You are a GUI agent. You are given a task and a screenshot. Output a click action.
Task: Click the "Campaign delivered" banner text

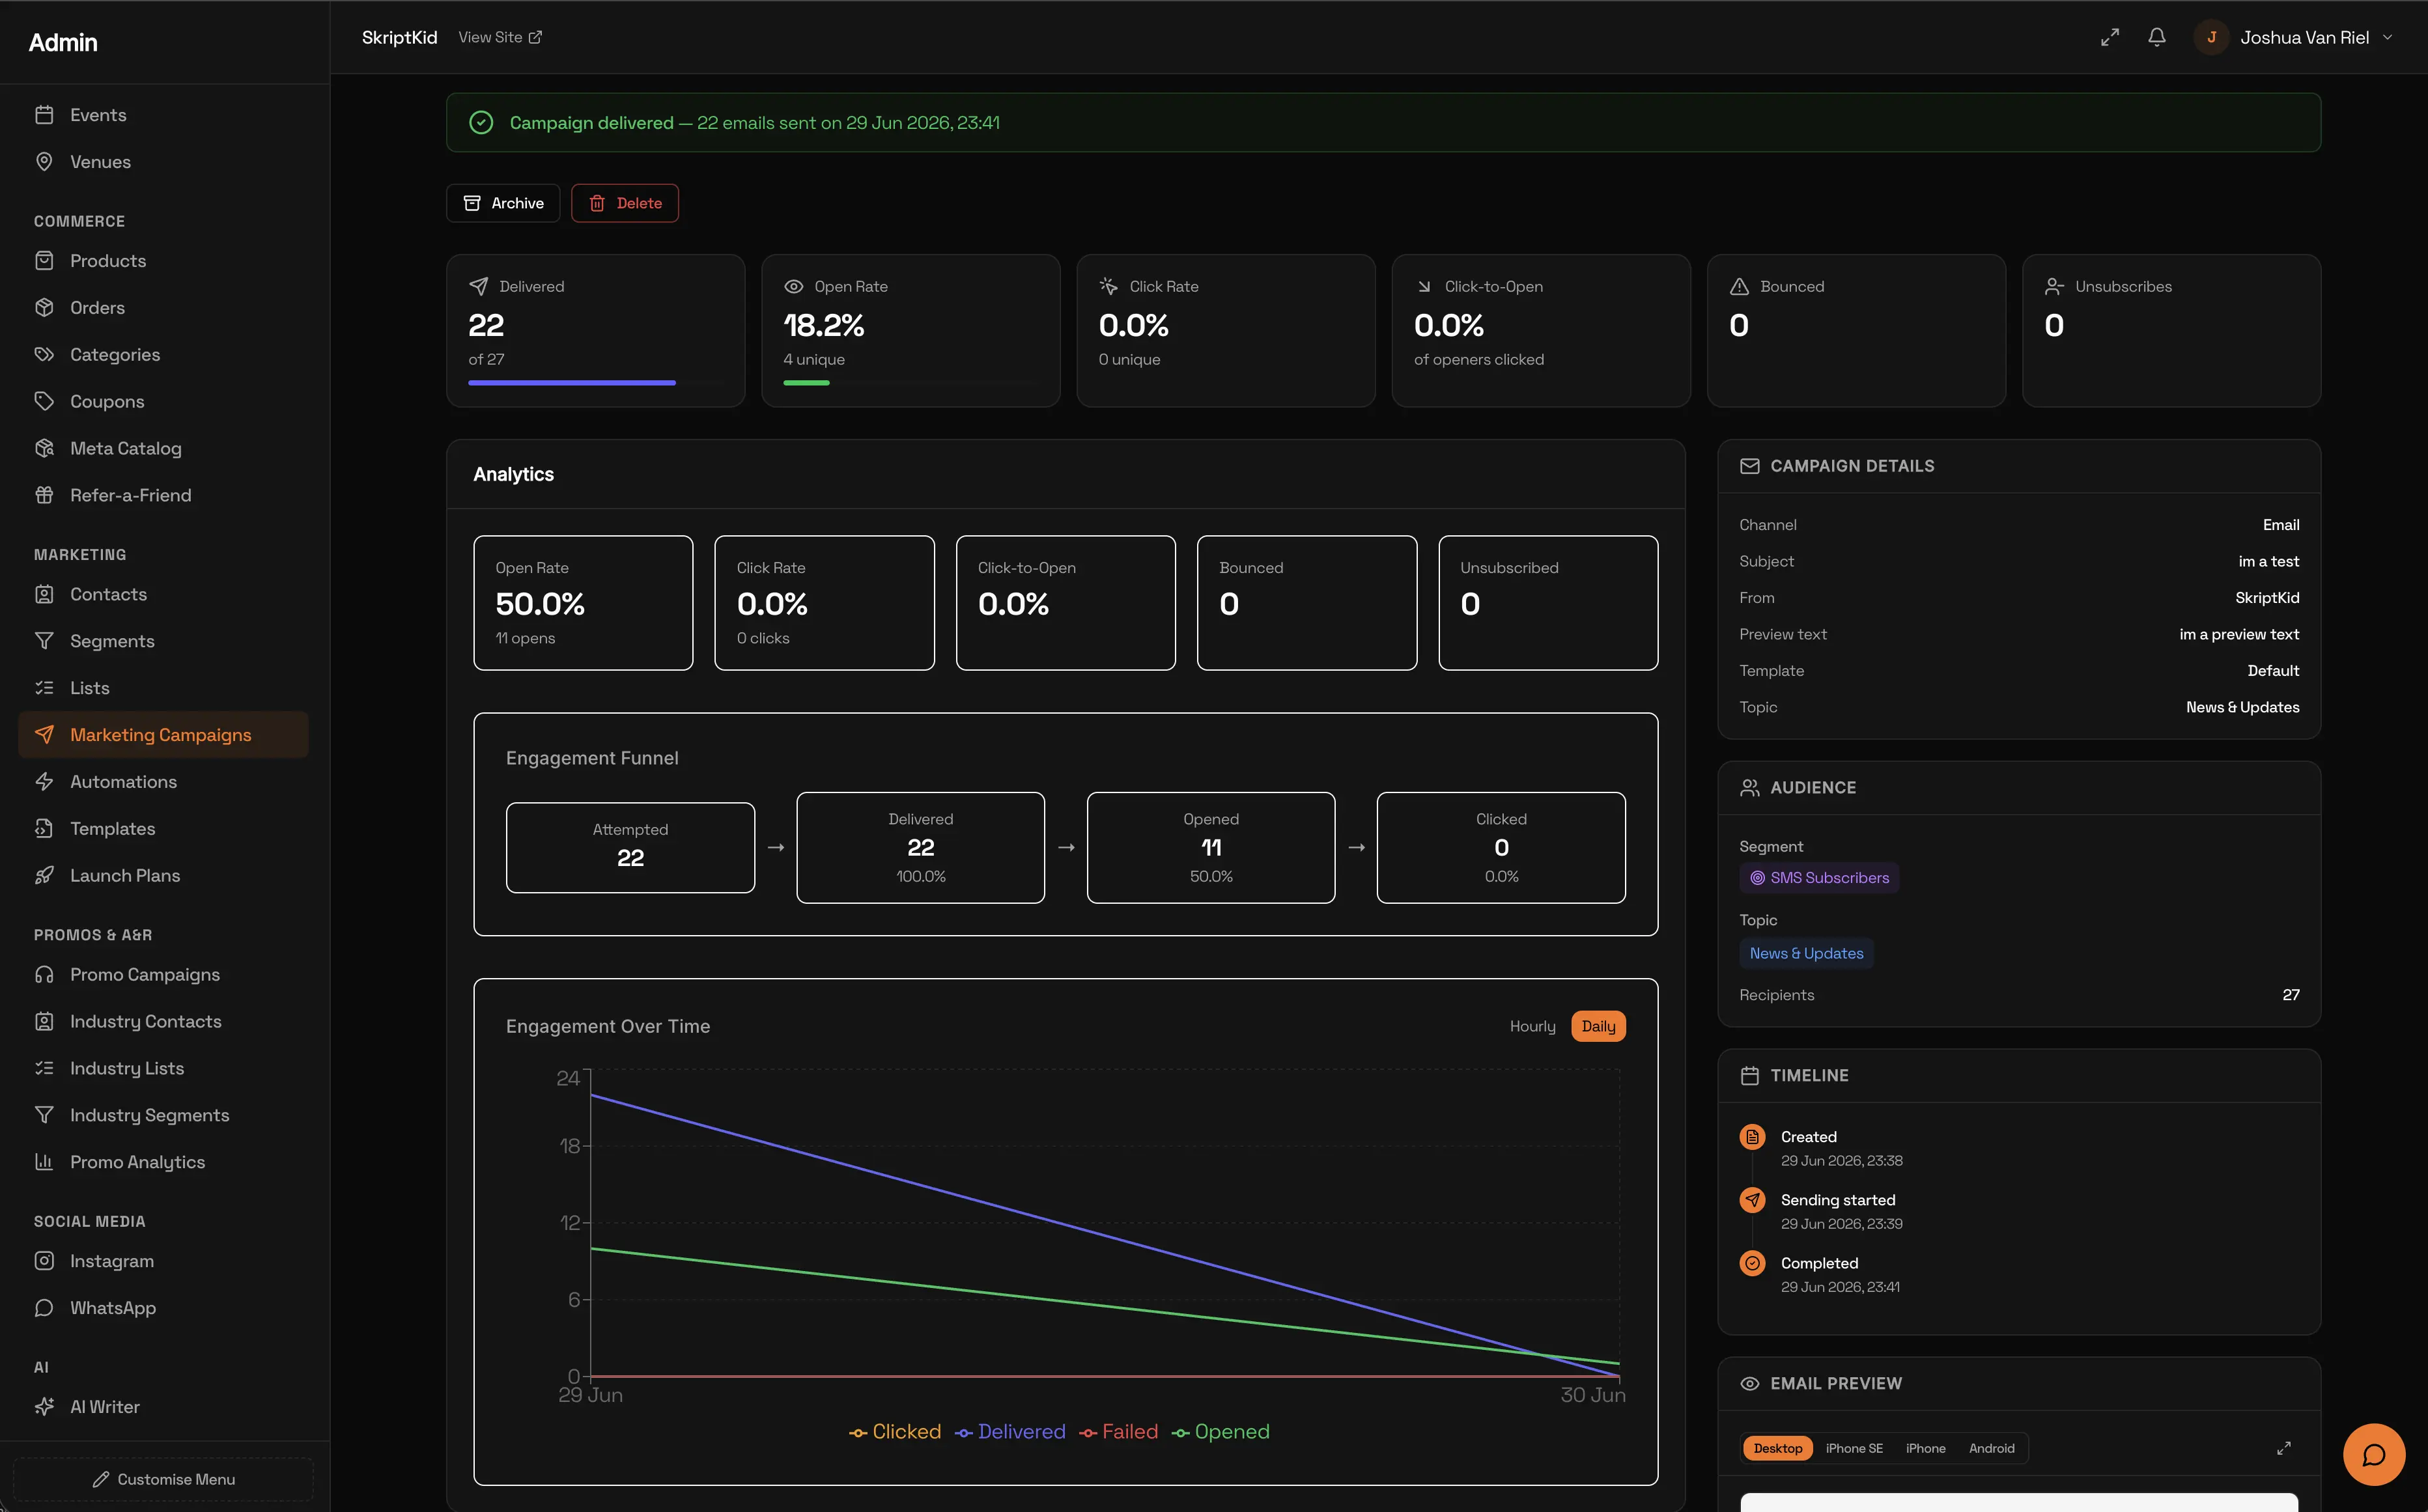[591, 123]
